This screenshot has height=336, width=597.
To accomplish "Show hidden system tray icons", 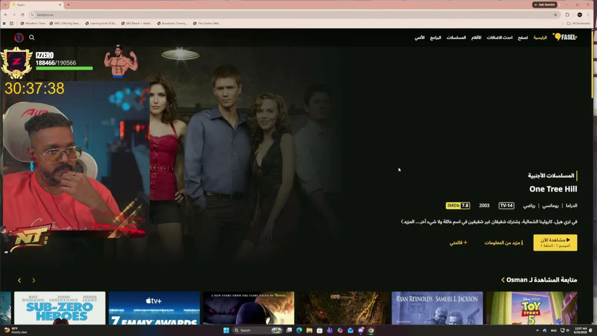I will pyautogui.click(x=538, y=330).
